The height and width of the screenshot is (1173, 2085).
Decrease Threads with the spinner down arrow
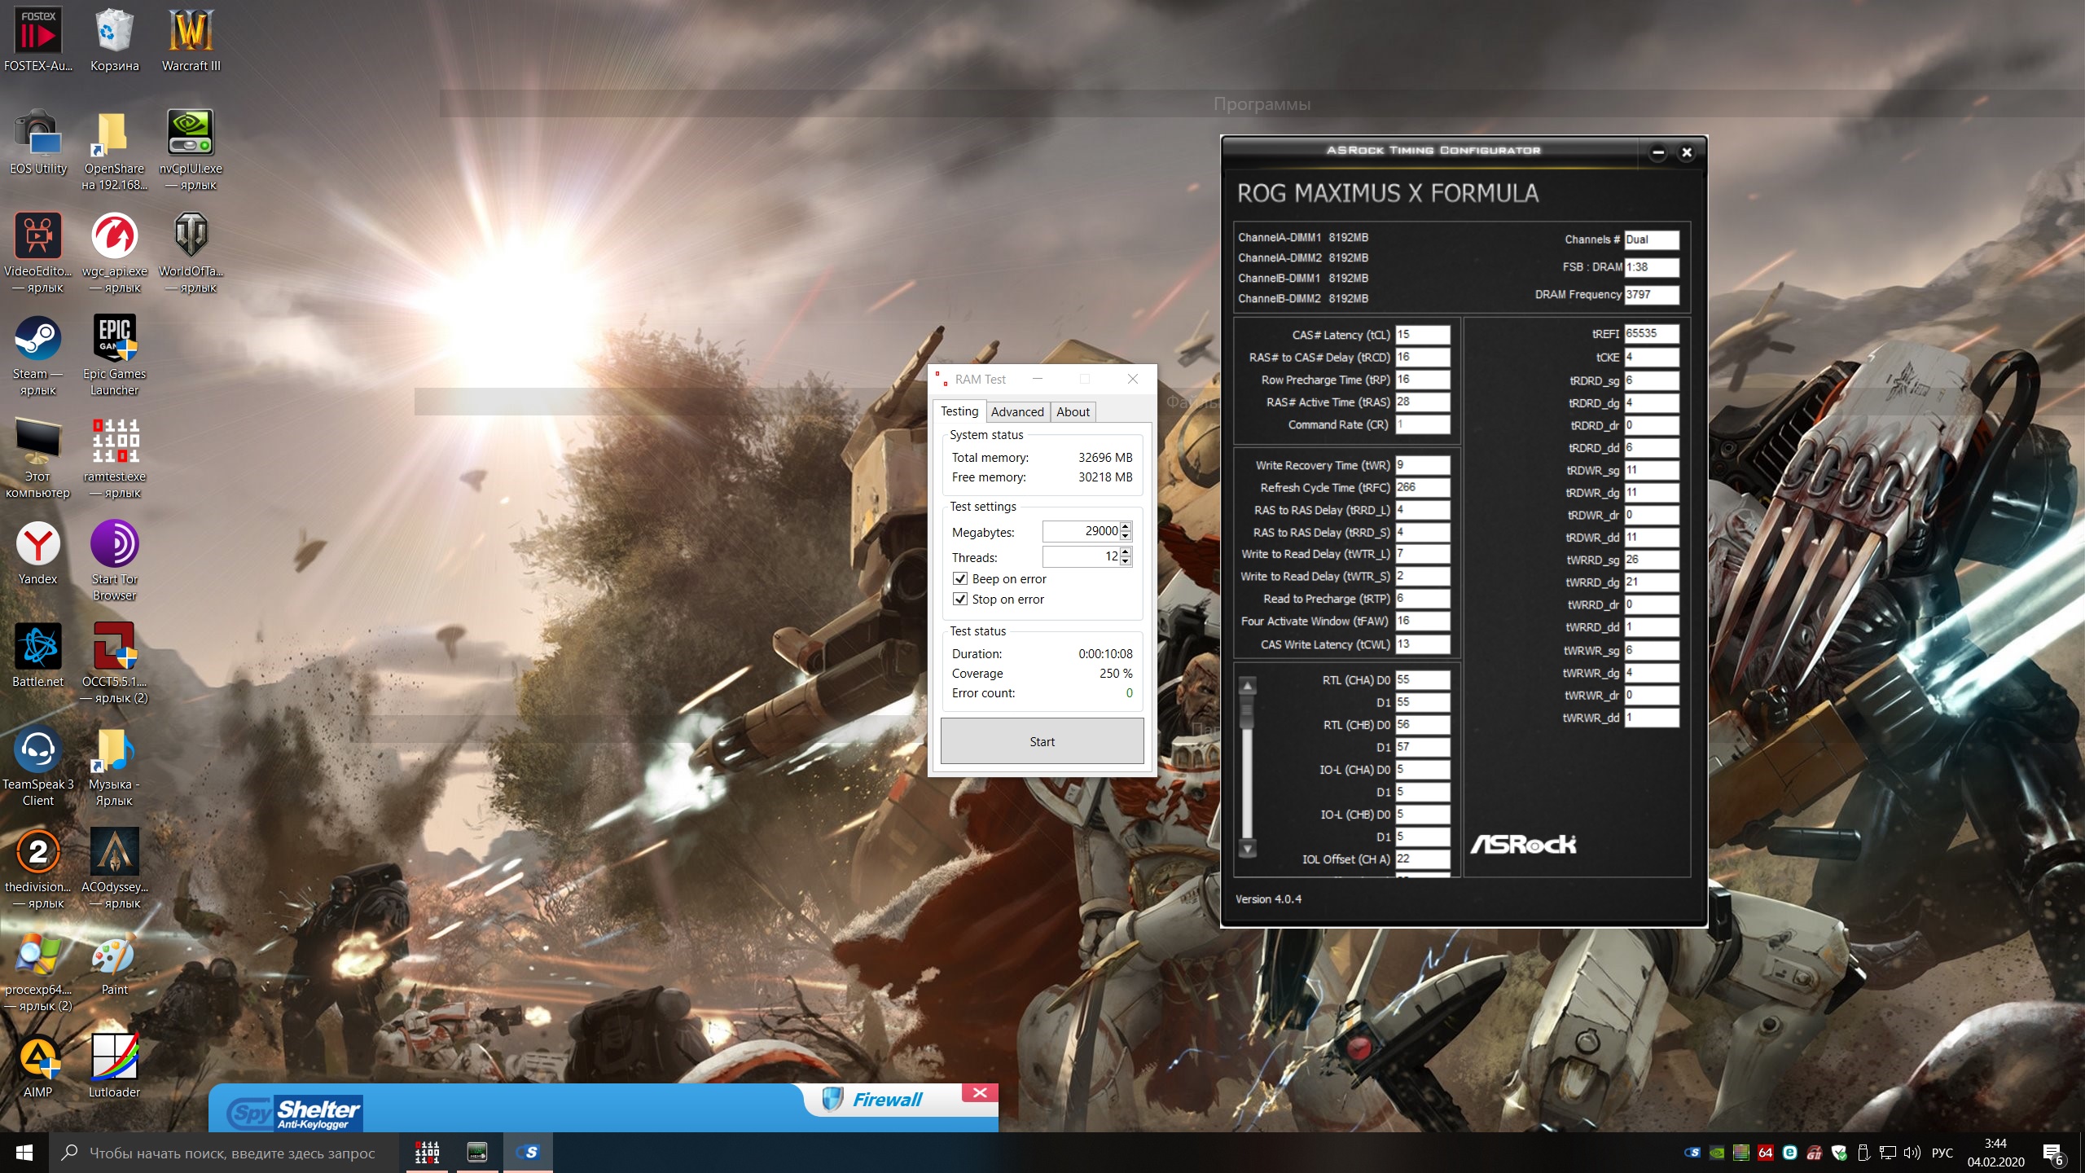pos(1126,561)
